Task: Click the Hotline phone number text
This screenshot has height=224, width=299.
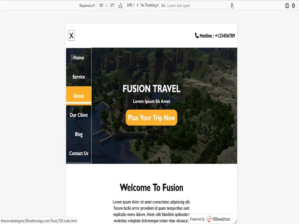Action: tap(217, 36)
